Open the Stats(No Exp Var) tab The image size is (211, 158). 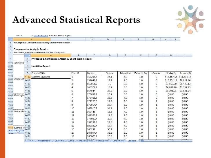coord(85,141)
